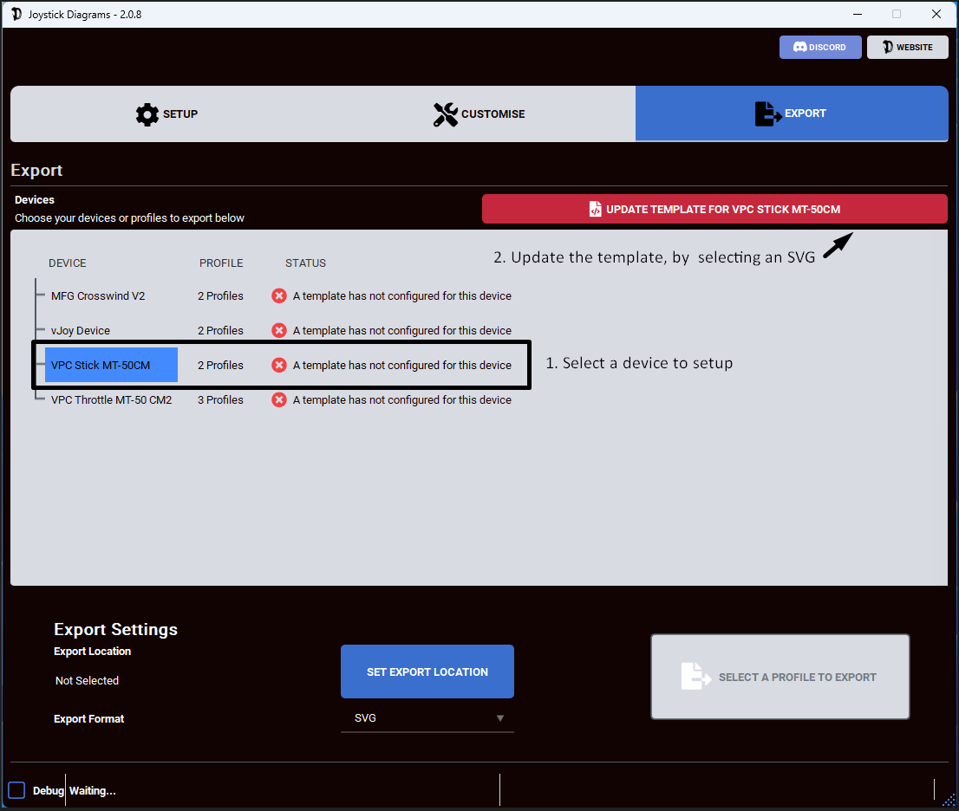Click the window resize grip icon
This screenshot has width=959, height=811.
coord(949,800)
